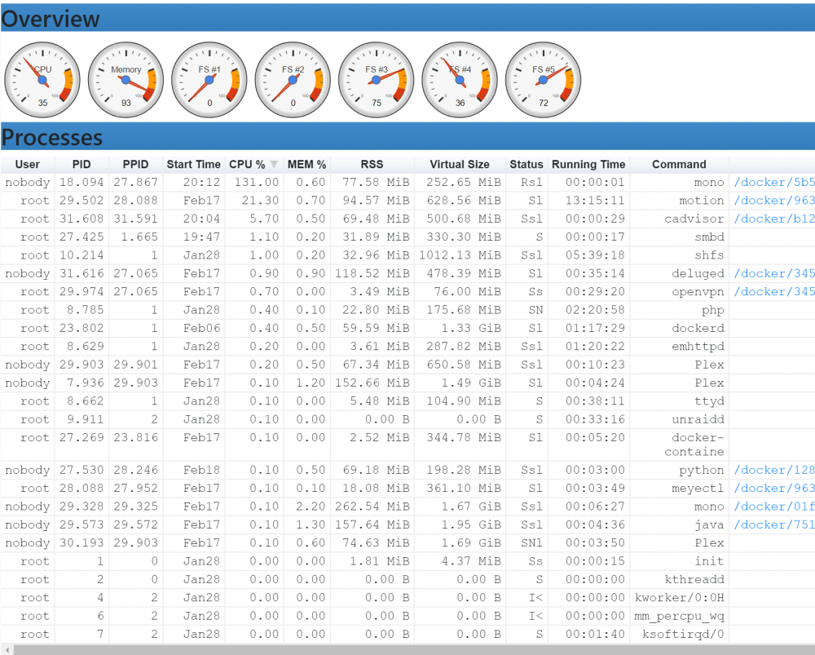815x655 pixels.
Task: Click the CPU % sort arrow
Action: (x=274, y=165)
